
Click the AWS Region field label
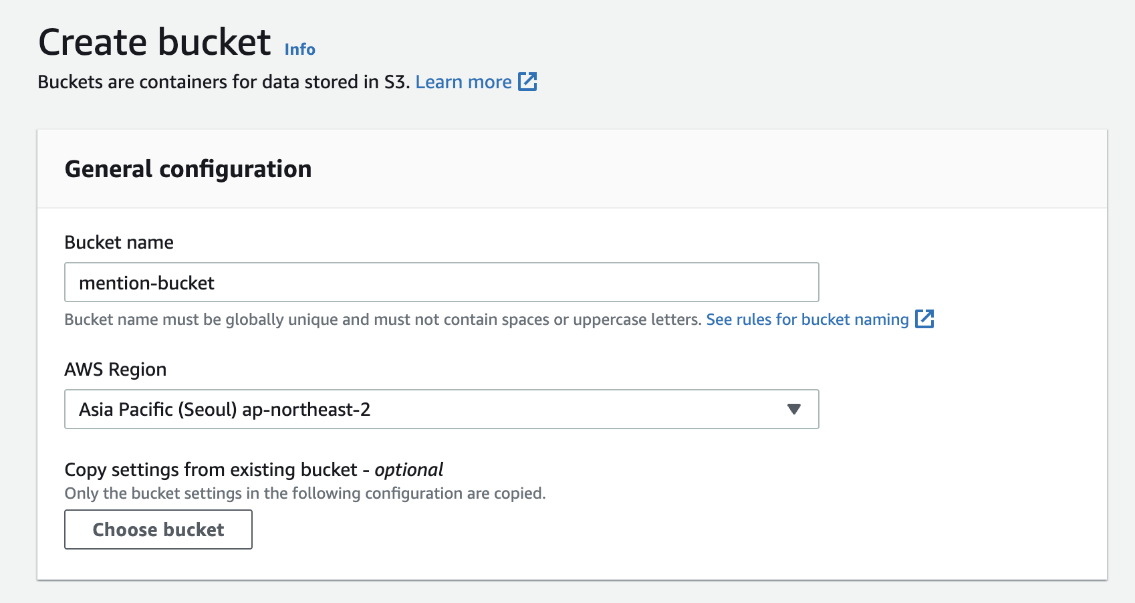point(115,369)
